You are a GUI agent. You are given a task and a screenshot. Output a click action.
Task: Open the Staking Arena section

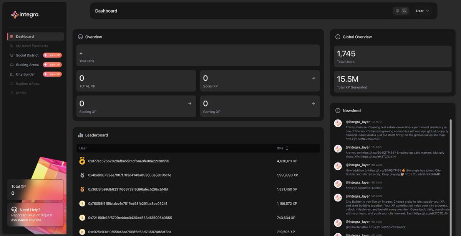tap(27, 65)
